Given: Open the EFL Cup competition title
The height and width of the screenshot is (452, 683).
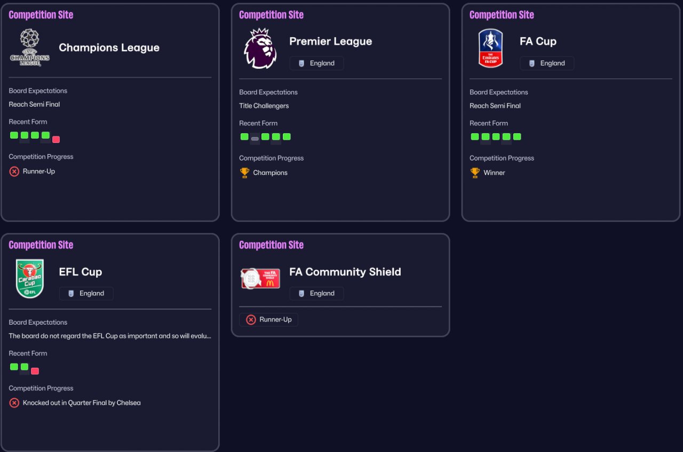Looking at the screenshot, I should [x=80, y=272].
